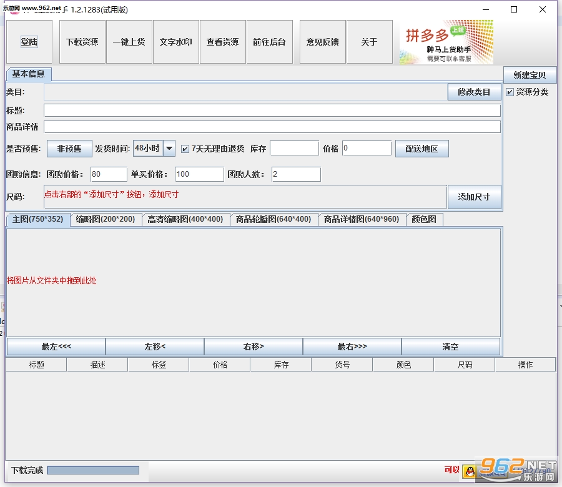
Task: Click the download progress bar
Action: 93,470
